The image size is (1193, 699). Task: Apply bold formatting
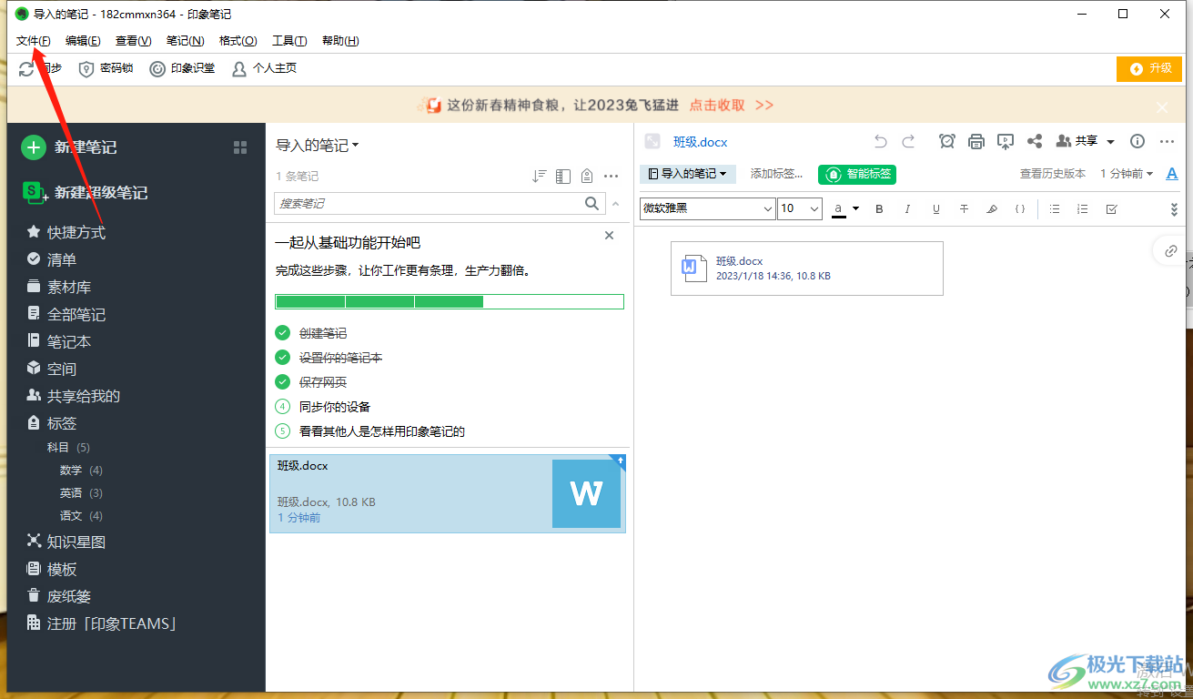pos(879,208)
